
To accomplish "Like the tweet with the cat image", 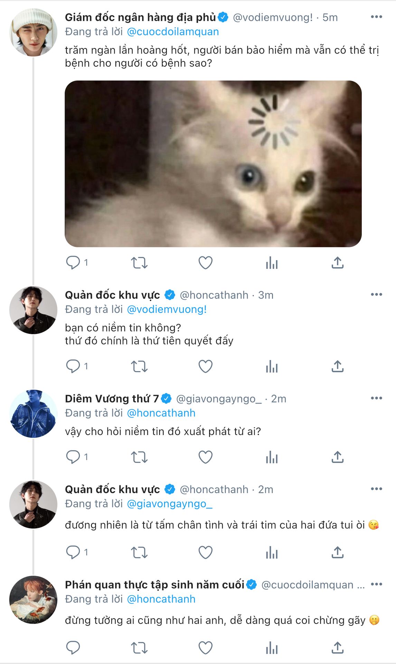I will [x=205, y=263].
